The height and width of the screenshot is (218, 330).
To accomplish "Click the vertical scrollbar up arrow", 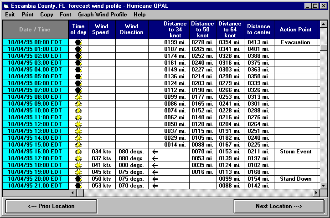I will pyautogui.click(x=323, y=24).
